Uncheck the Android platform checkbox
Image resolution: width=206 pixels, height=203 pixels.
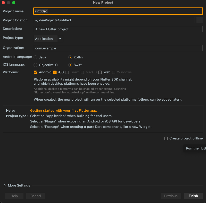pyautogui.click(x=36, y=72)
